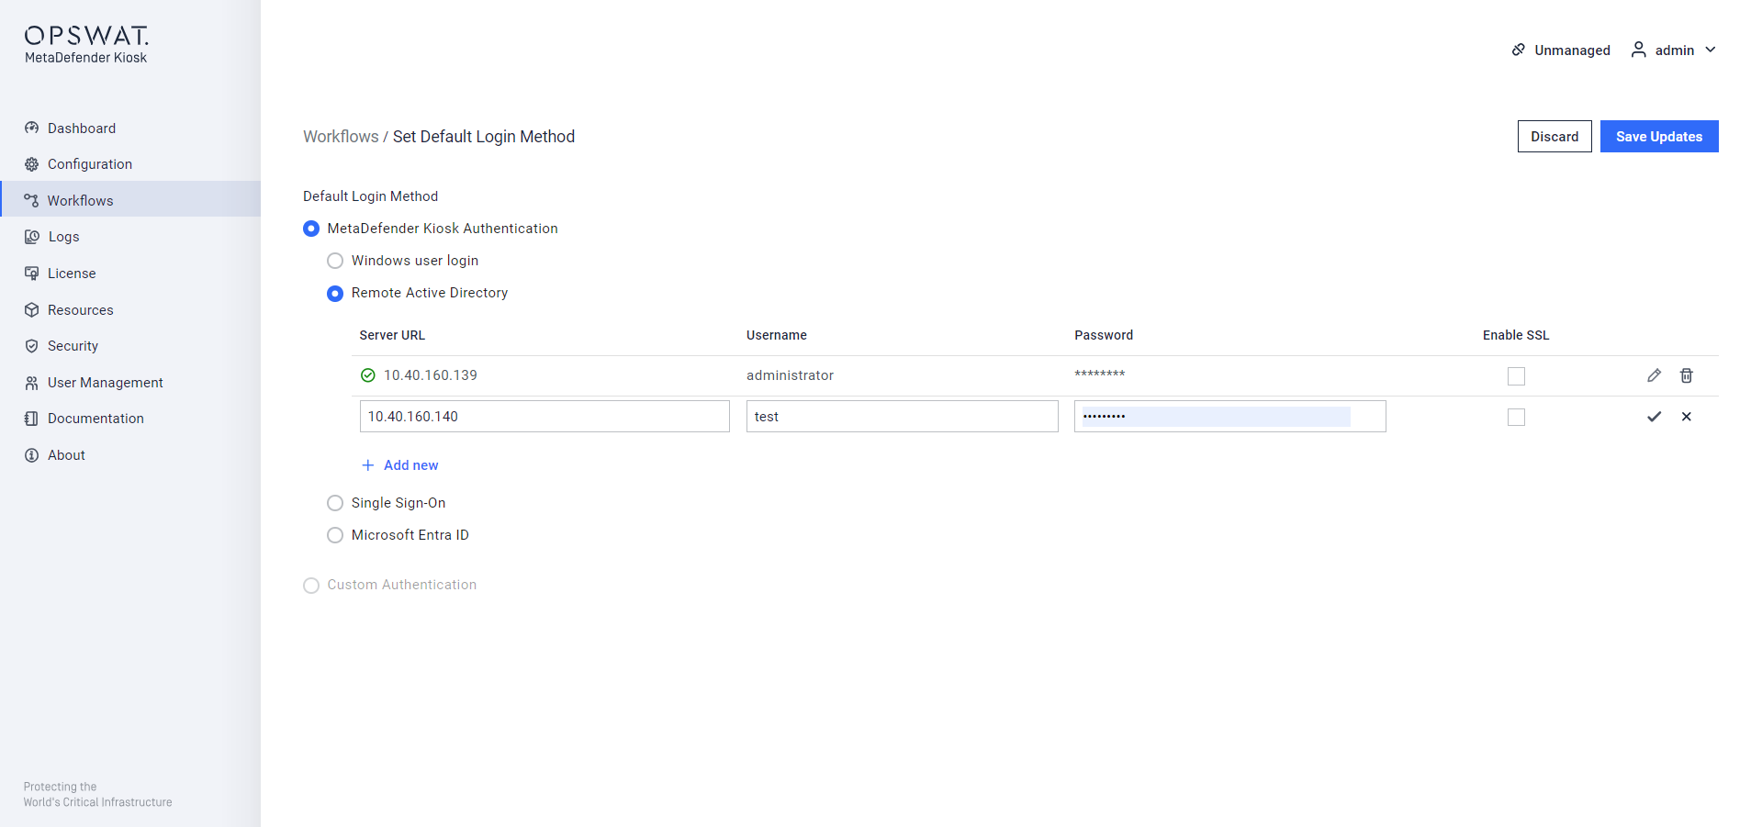Viewport: 1751px width, 827px height.
Task: Open the Dashboard sidebar icon
Action: point(31,128)
